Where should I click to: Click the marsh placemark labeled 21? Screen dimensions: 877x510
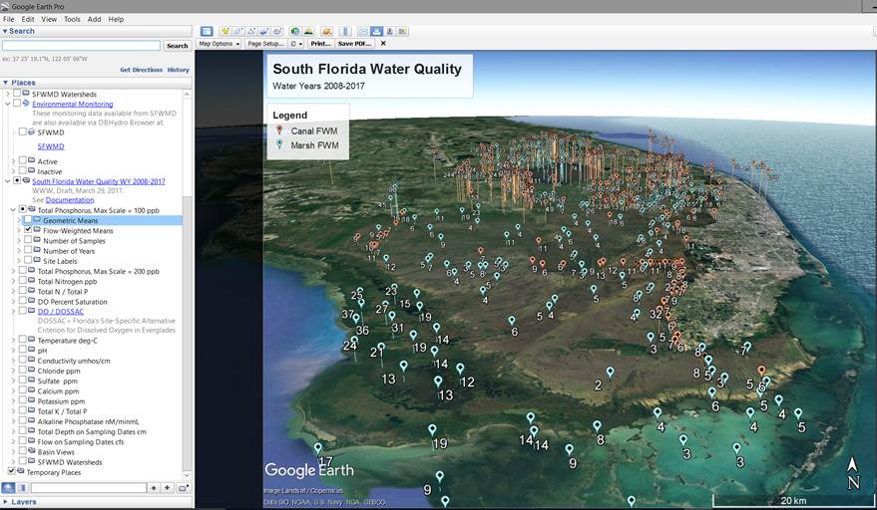pyautogui.click(x=381, y=348)
